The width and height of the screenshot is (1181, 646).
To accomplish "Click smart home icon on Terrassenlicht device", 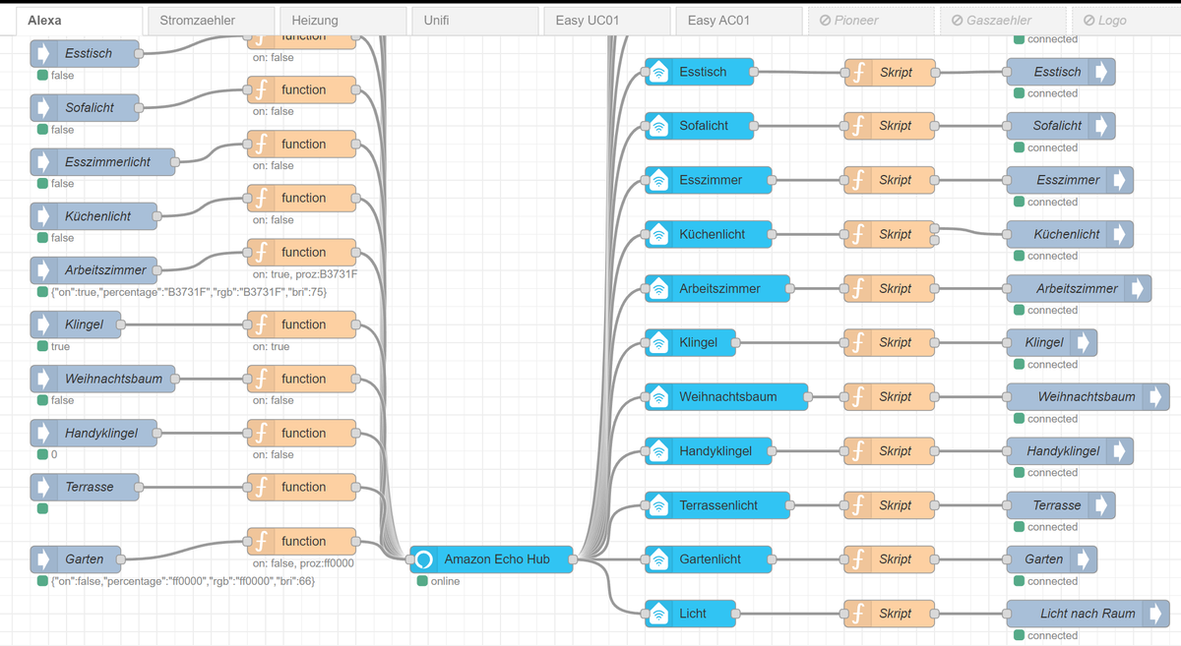I will point(658,505).
